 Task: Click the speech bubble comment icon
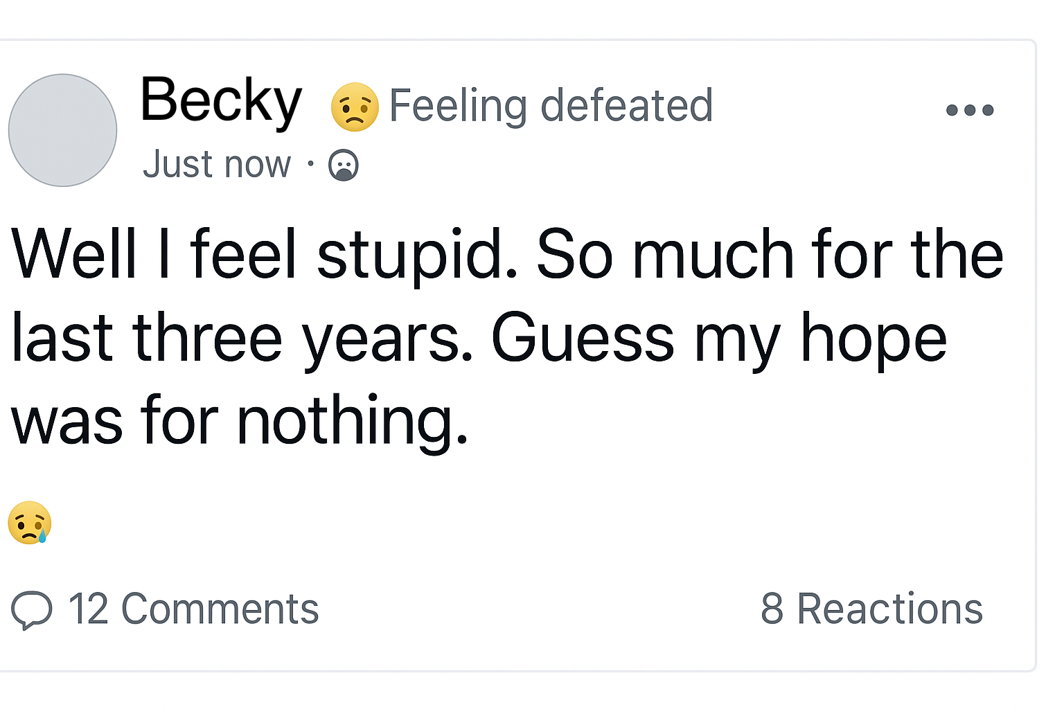[32, 609]
